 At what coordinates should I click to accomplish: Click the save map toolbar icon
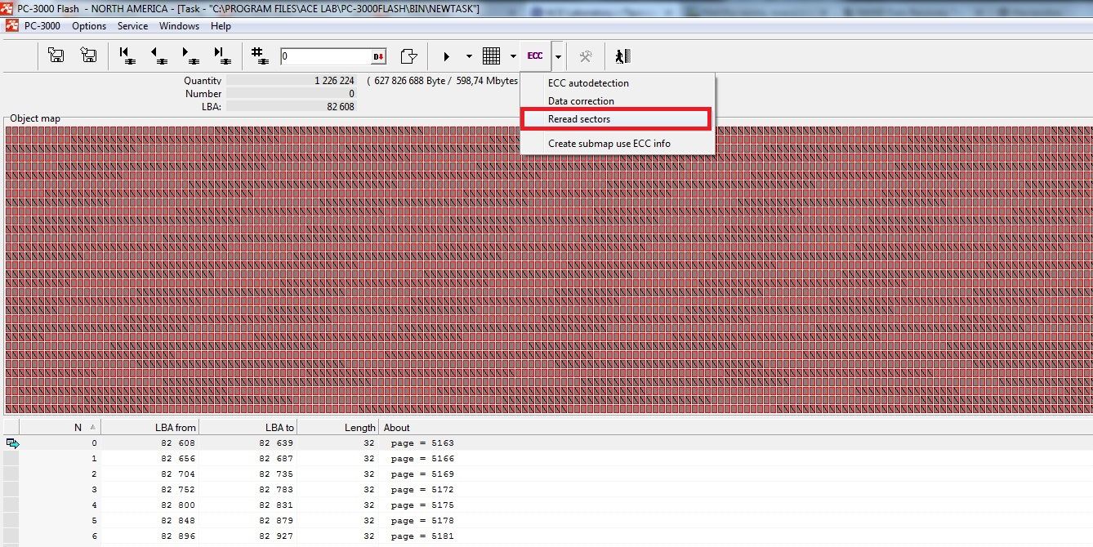click(x=56, y=56)
